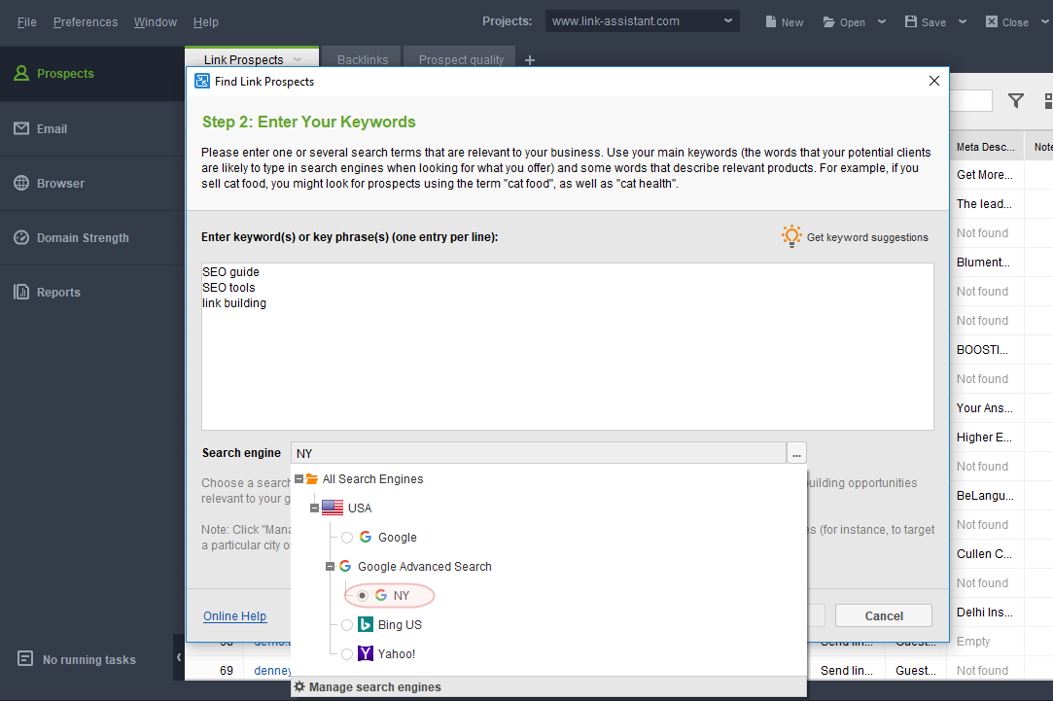Click the Google Advanced Search logo icon
The image size is (1053, 701).
(345, 566)
